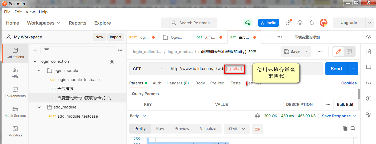Open the Mock Servers panel
The width and height of the screenshot is (376, 144).
tap(15, 112)
